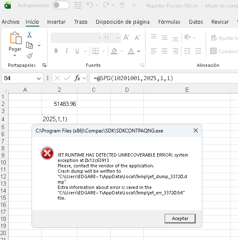The image size is (238, 240).
Task: Click the spelling check abc icon
Action: pyautogui.click(x=122, y=5)
